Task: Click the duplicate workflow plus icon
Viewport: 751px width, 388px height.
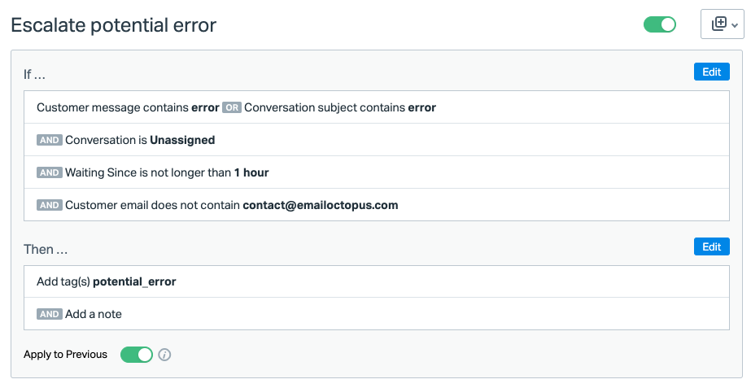Action: point(718,24)
